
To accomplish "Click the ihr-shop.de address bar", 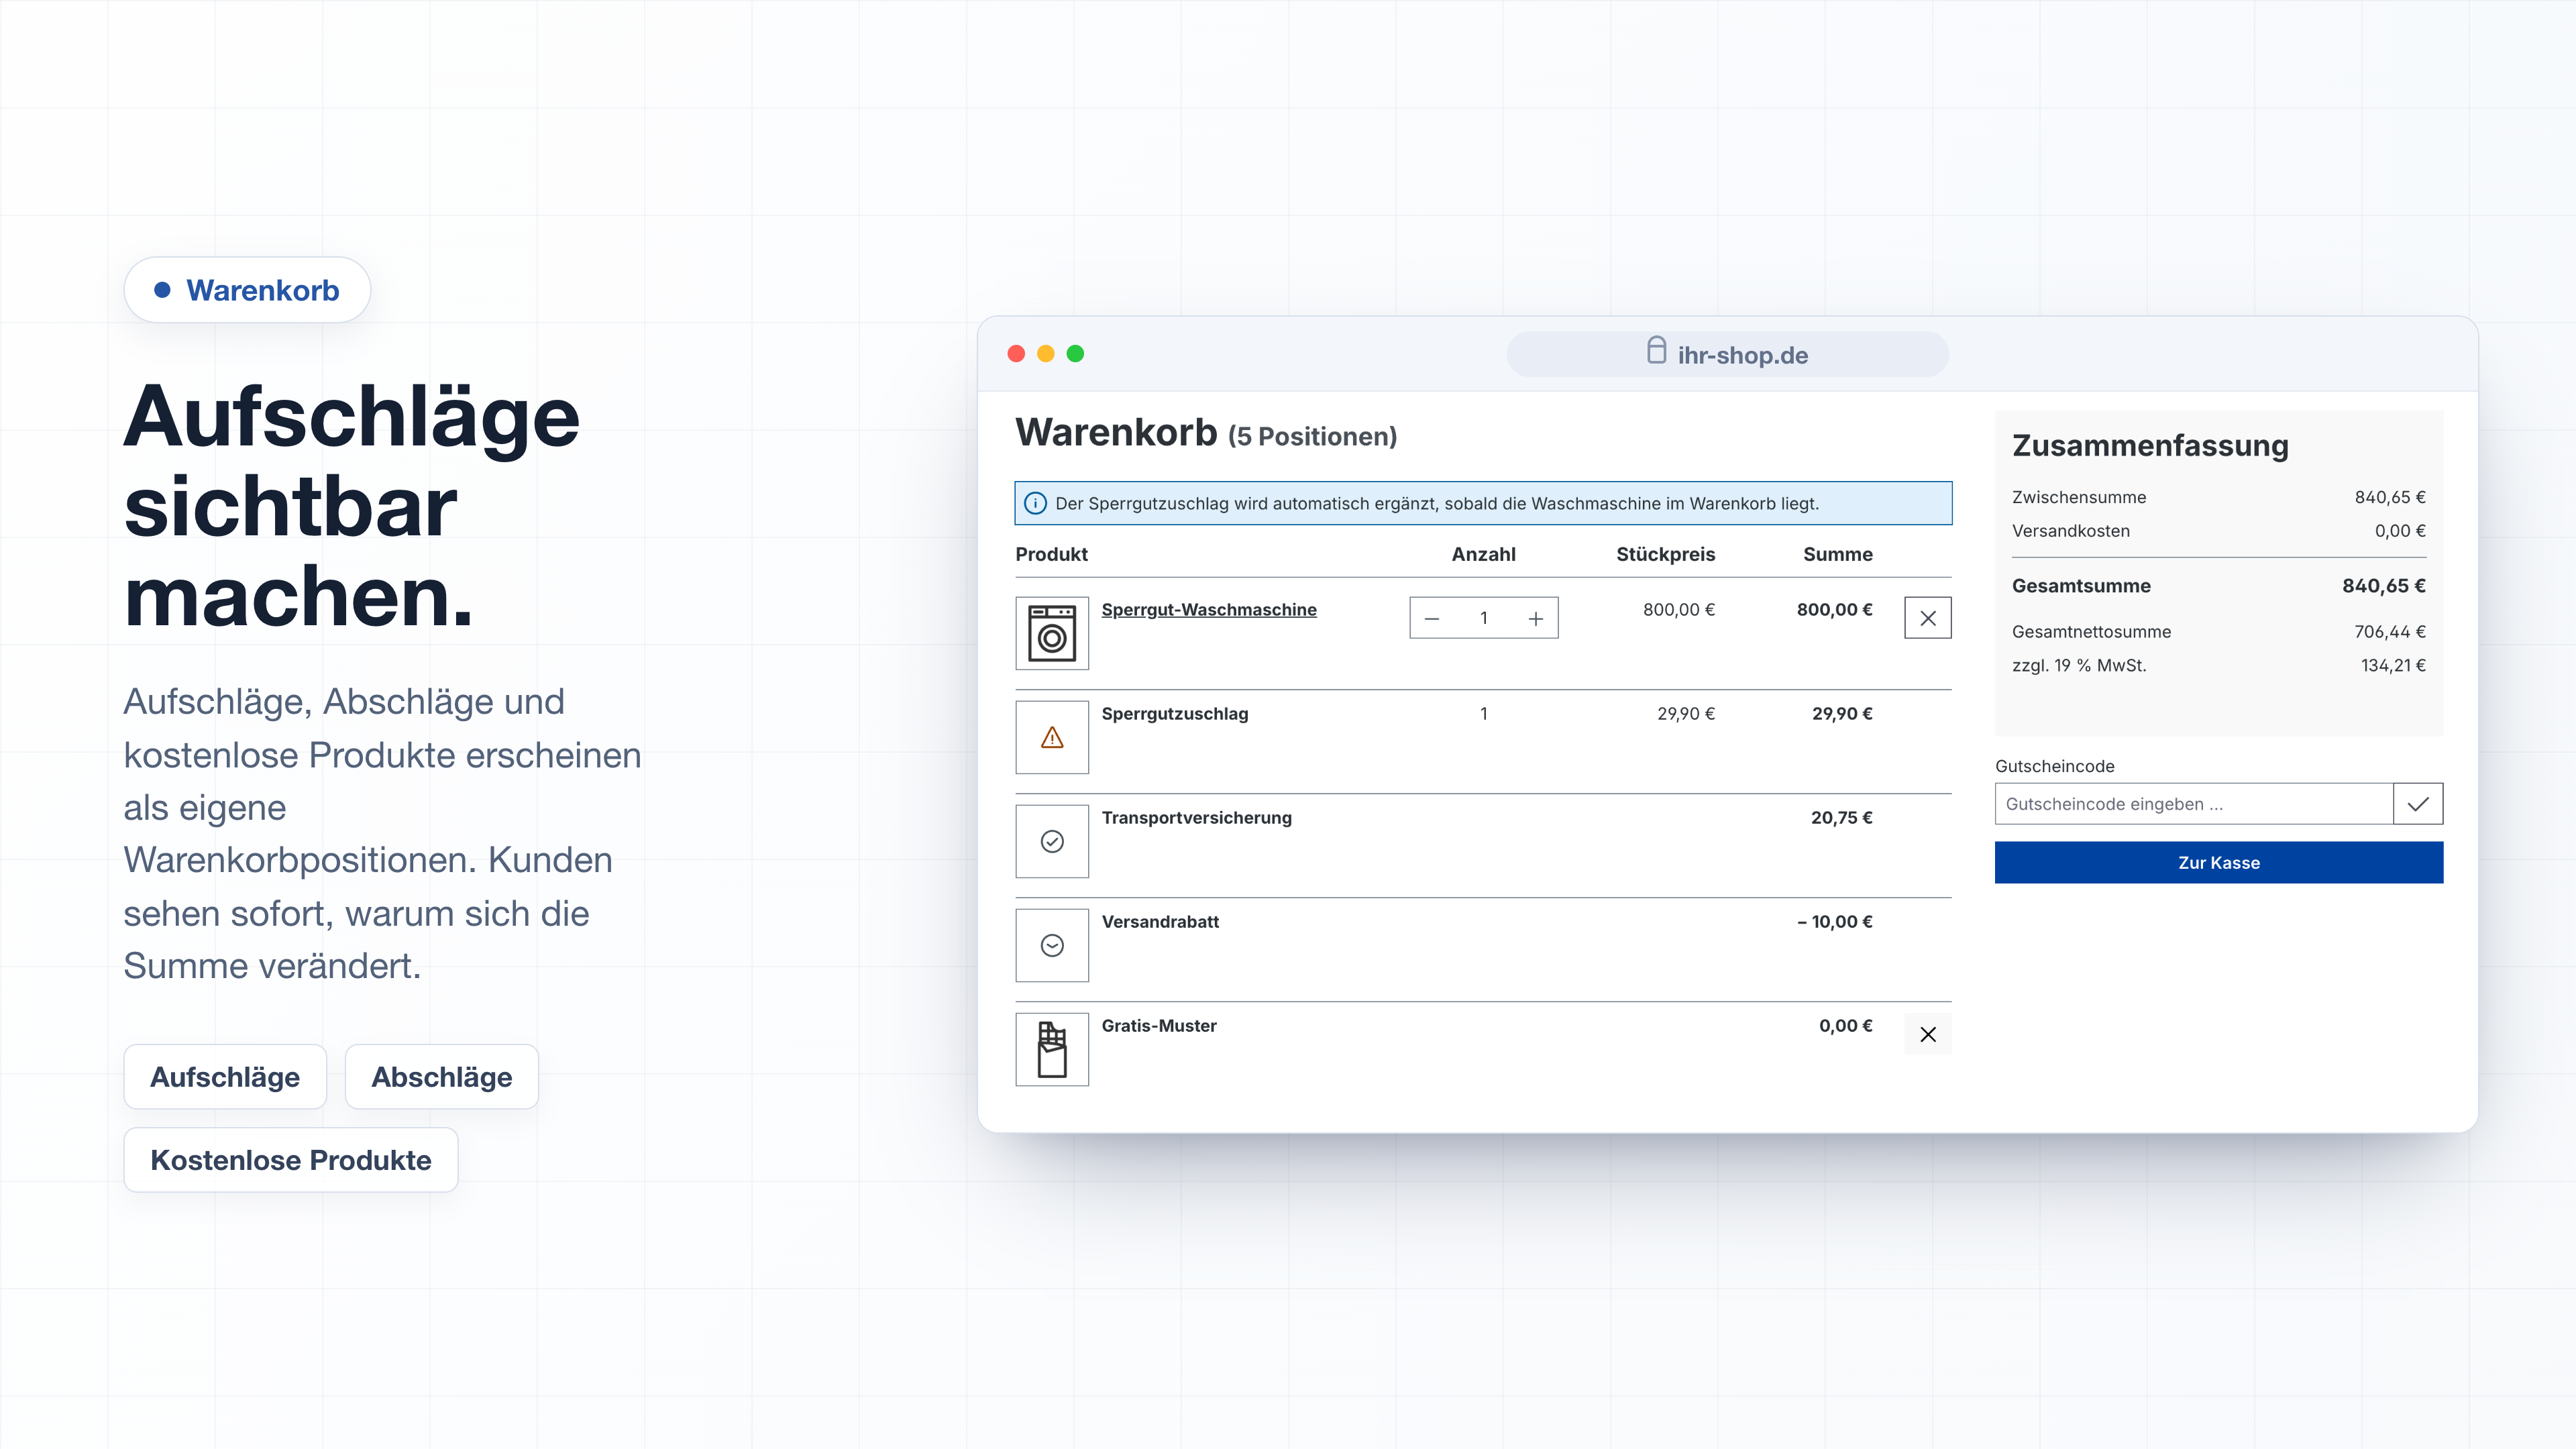I will pyautogui.click(x=1727, y=355).
